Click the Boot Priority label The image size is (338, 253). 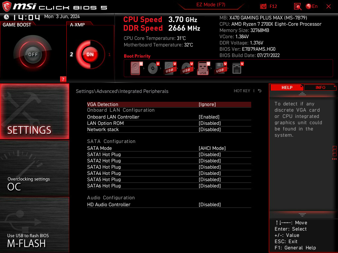click(x=137, y=56)
